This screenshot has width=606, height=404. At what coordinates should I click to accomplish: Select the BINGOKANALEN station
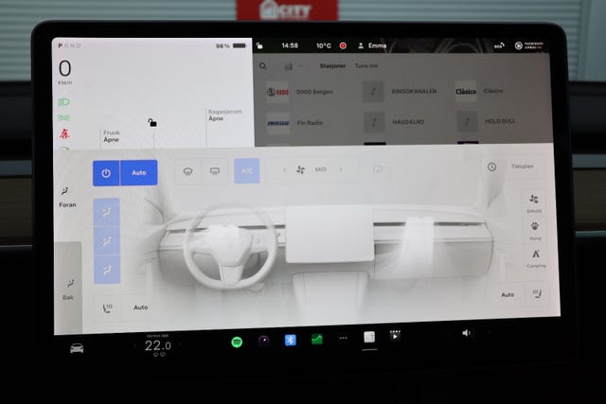[400, 92]
